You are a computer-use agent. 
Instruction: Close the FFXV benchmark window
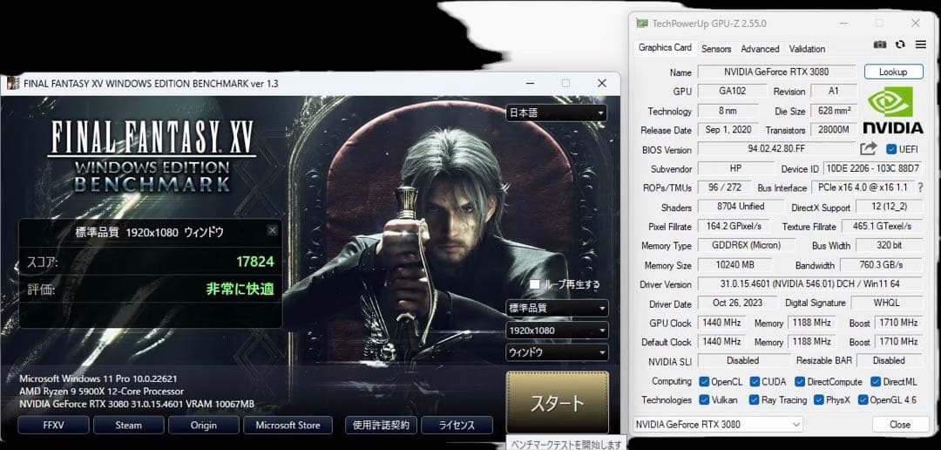(x=602, y=84)
